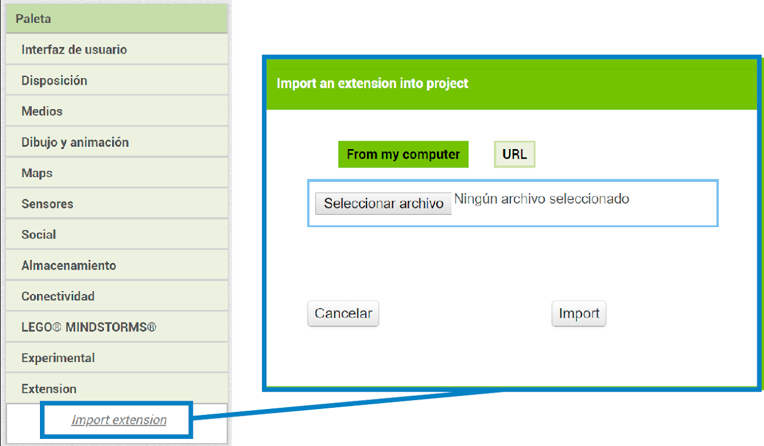The width and height of the screenshot is (764, 446).
Task: Expand the Maps palette category
Action: pos(116,173)
